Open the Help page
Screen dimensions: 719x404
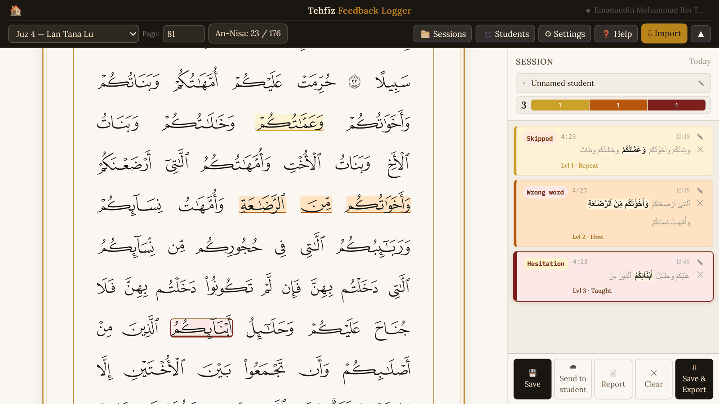coord(616,34)
